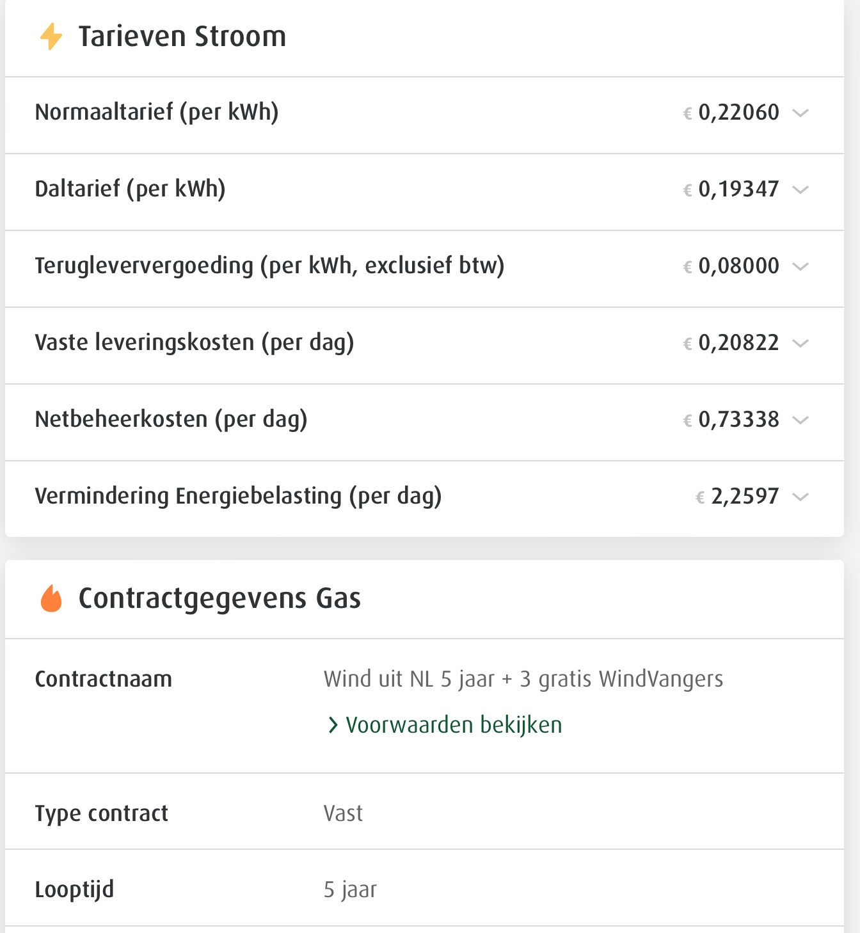Select the Normaaltarief (per kWh) label

coord(157,113)
